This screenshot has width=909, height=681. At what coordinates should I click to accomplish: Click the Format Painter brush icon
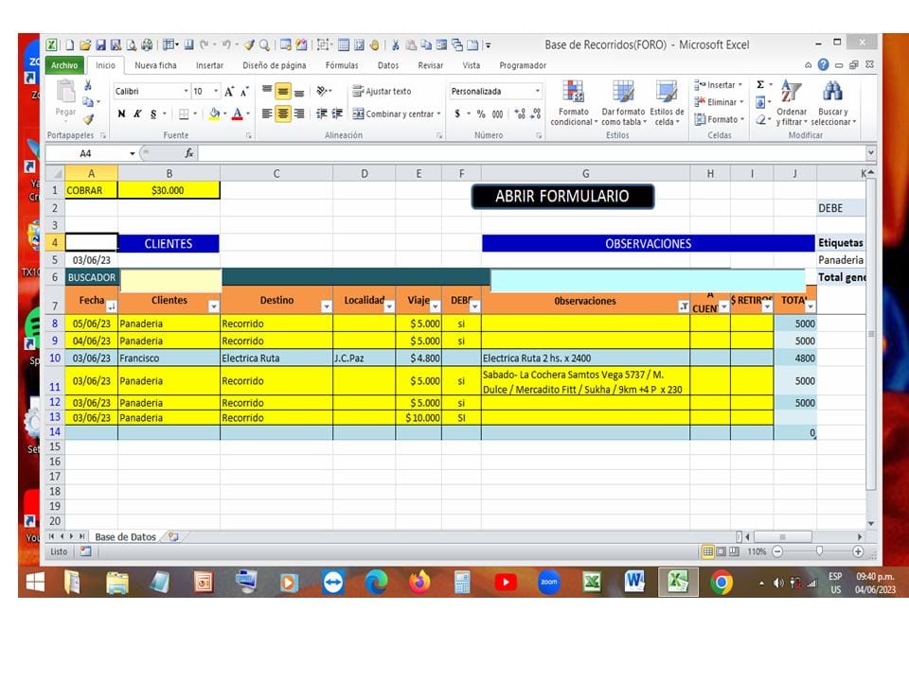point(89,119)
